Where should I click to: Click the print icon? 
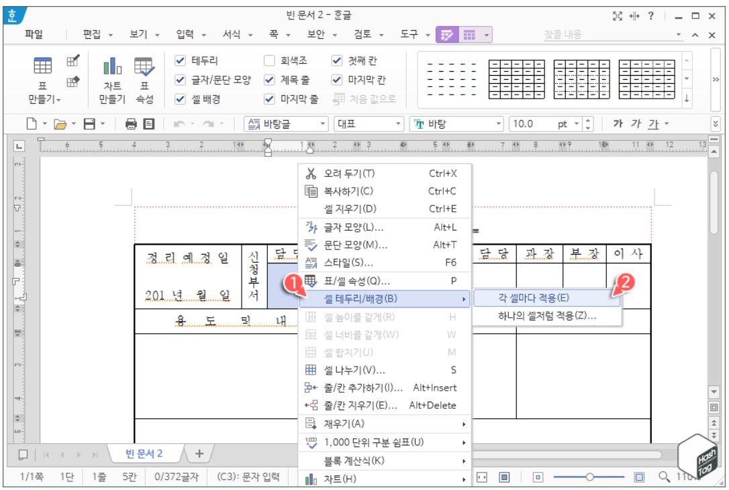131,124
